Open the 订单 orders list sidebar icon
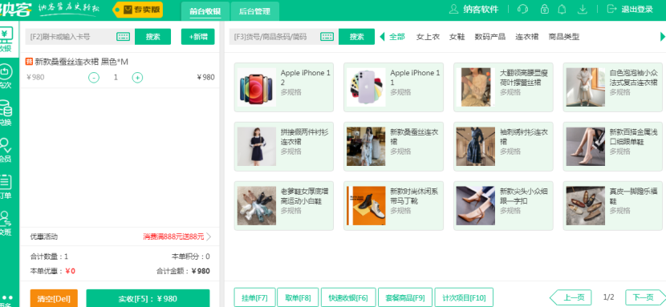The width and height of the screenshot is (666, 307). tap(6, 186)
